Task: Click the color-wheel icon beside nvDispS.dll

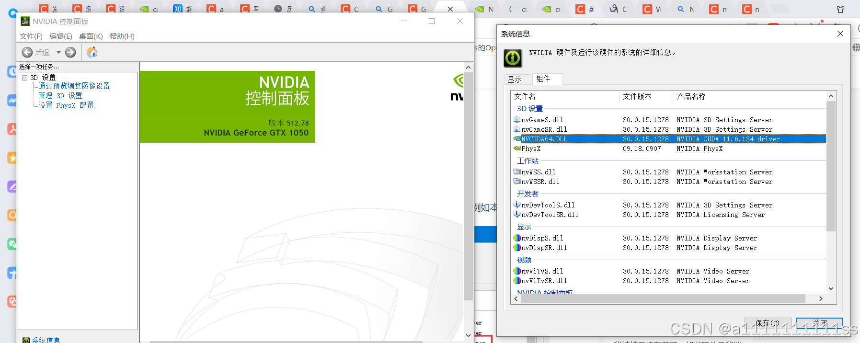Action: click(x=517, y=238)
